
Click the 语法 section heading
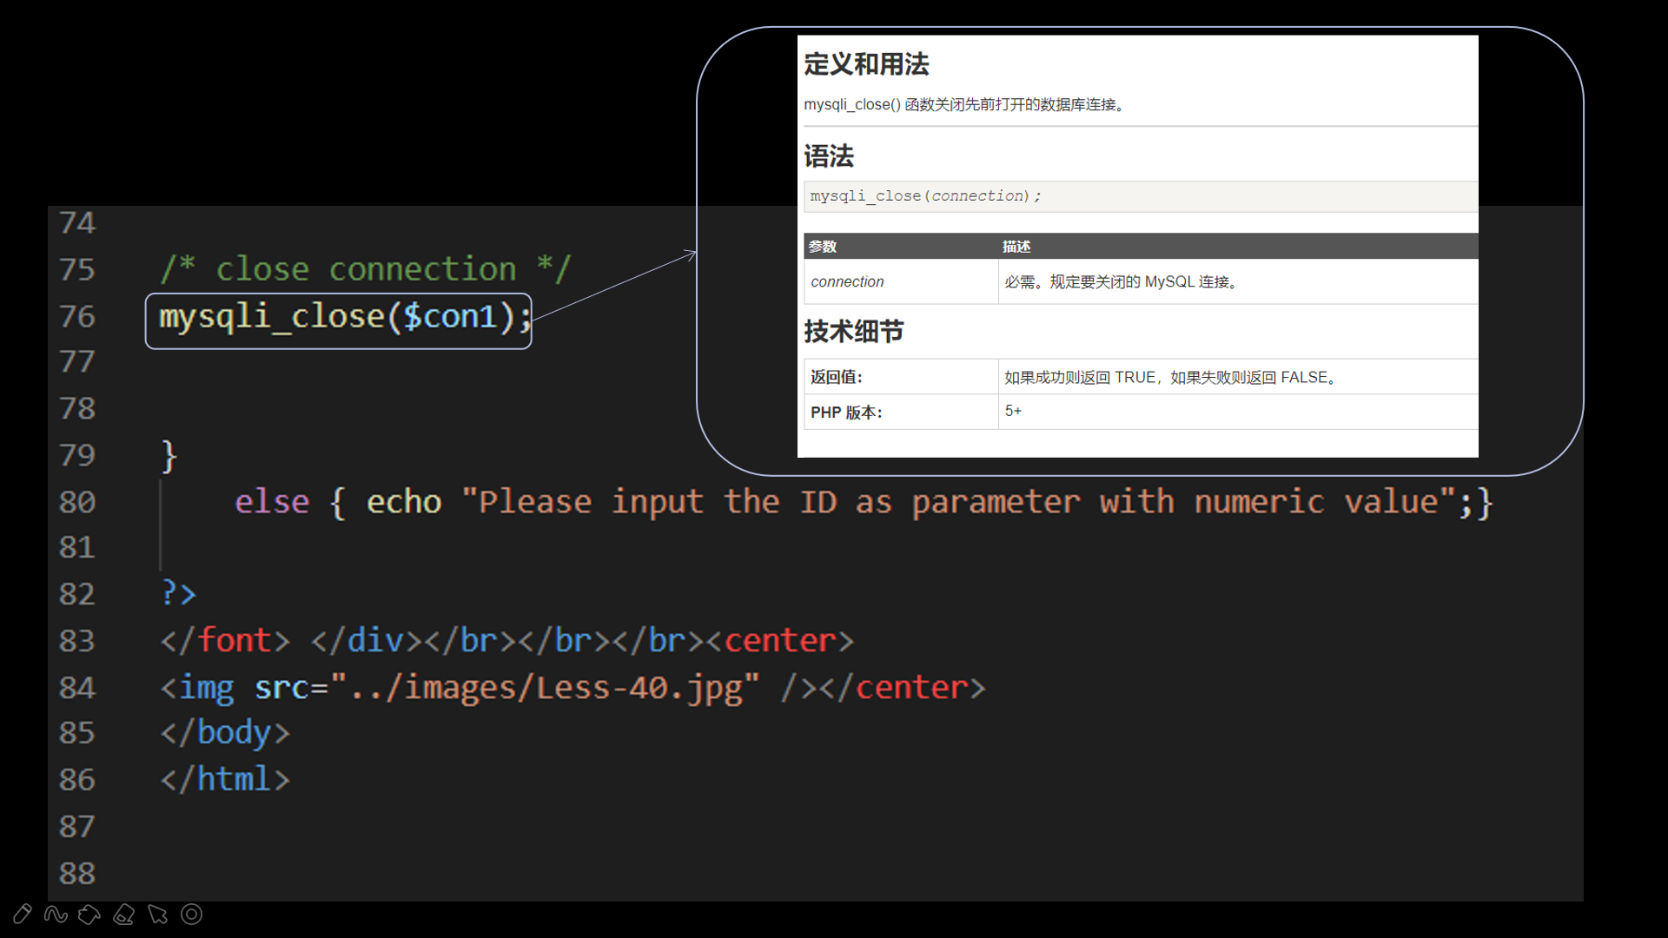829,156
